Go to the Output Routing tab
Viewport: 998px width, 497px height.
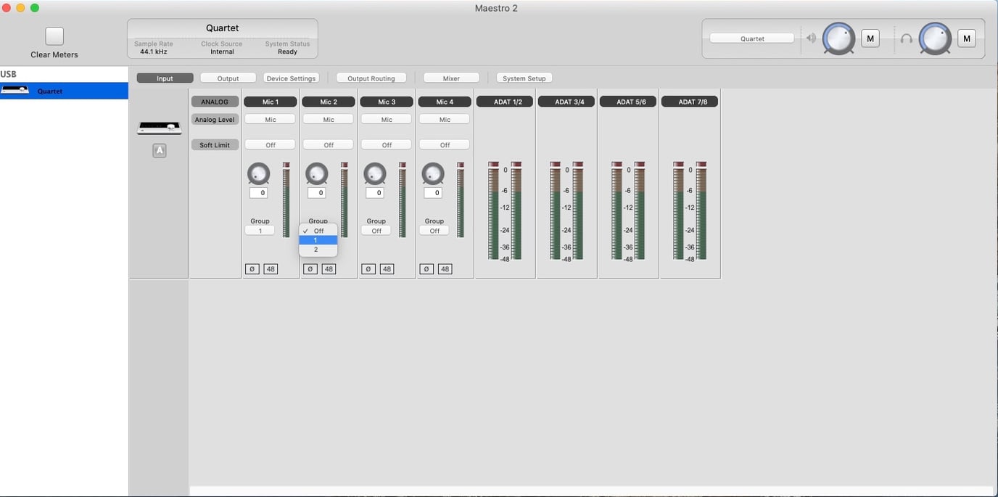point(371,78)
